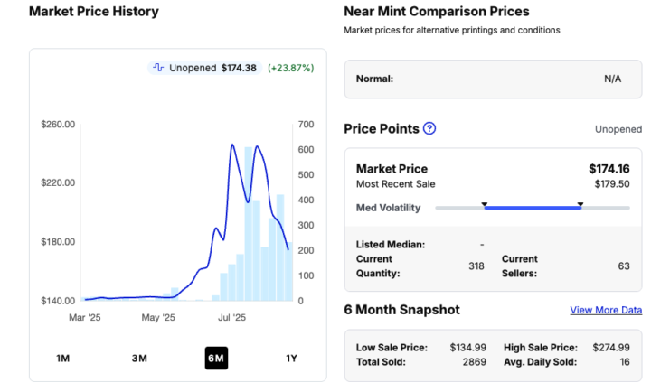Viewport: 651px width, 392px height.
Task: Click the High Sale Price $274.99 value
Action: (611, 347)
